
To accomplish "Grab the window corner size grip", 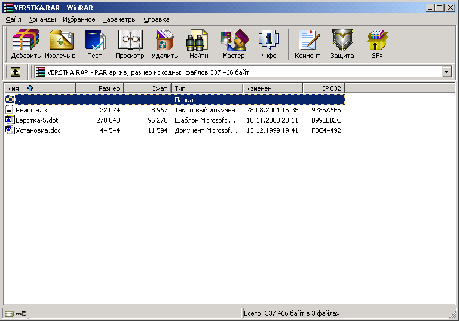I will (x=452, y=314).
